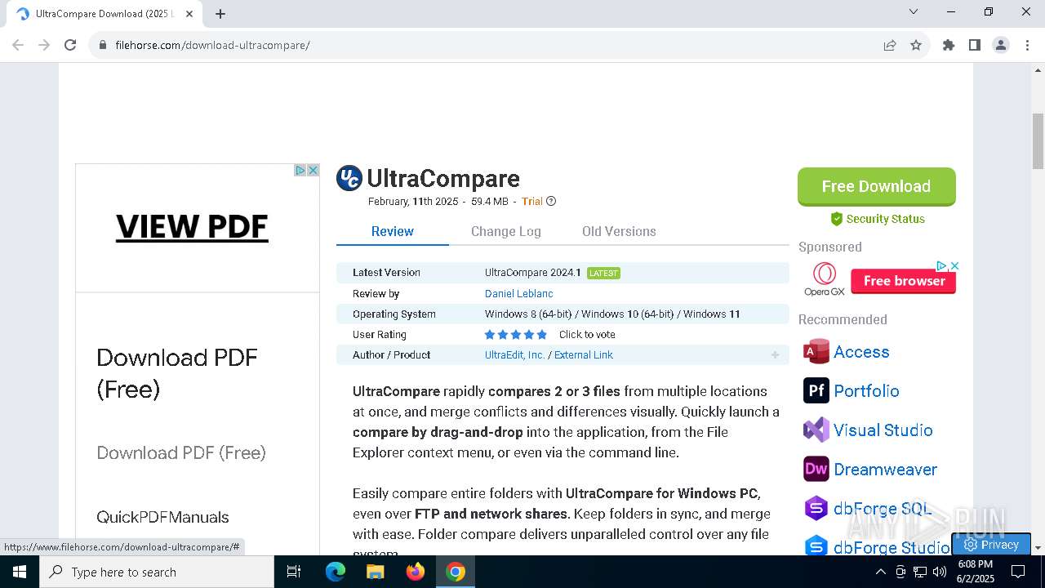Open the Portfolio app icon
The height and width of the screenshot is (588, 1045).
[816, 391]
